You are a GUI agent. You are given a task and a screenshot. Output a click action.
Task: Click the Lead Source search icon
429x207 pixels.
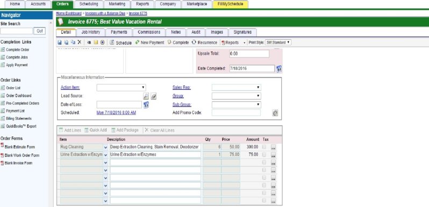tap(146, 96)
